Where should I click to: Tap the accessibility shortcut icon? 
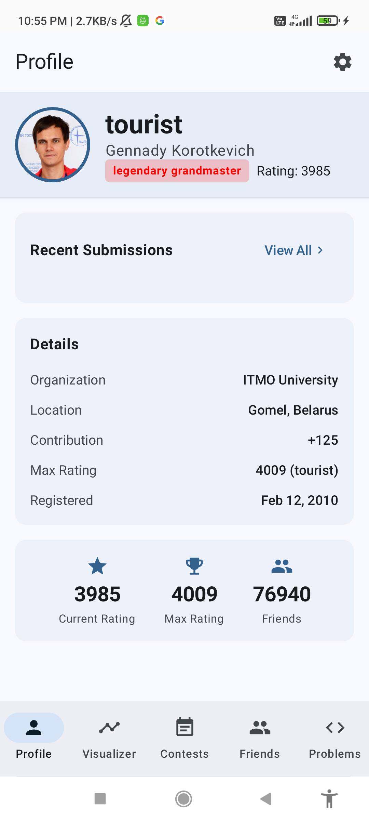click(329, 799)
